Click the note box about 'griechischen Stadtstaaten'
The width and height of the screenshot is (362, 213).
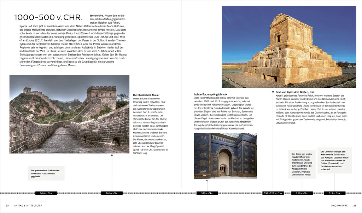(x=46, y=173)
